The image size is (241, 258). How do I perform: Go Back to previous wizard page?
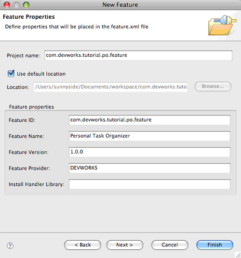click(82, 245)
